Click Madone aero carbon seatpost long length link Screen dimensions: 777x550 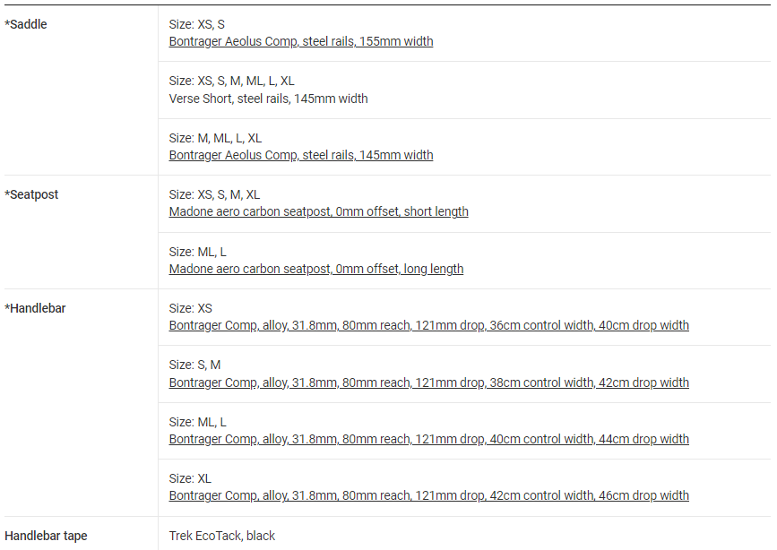(316, 269)
